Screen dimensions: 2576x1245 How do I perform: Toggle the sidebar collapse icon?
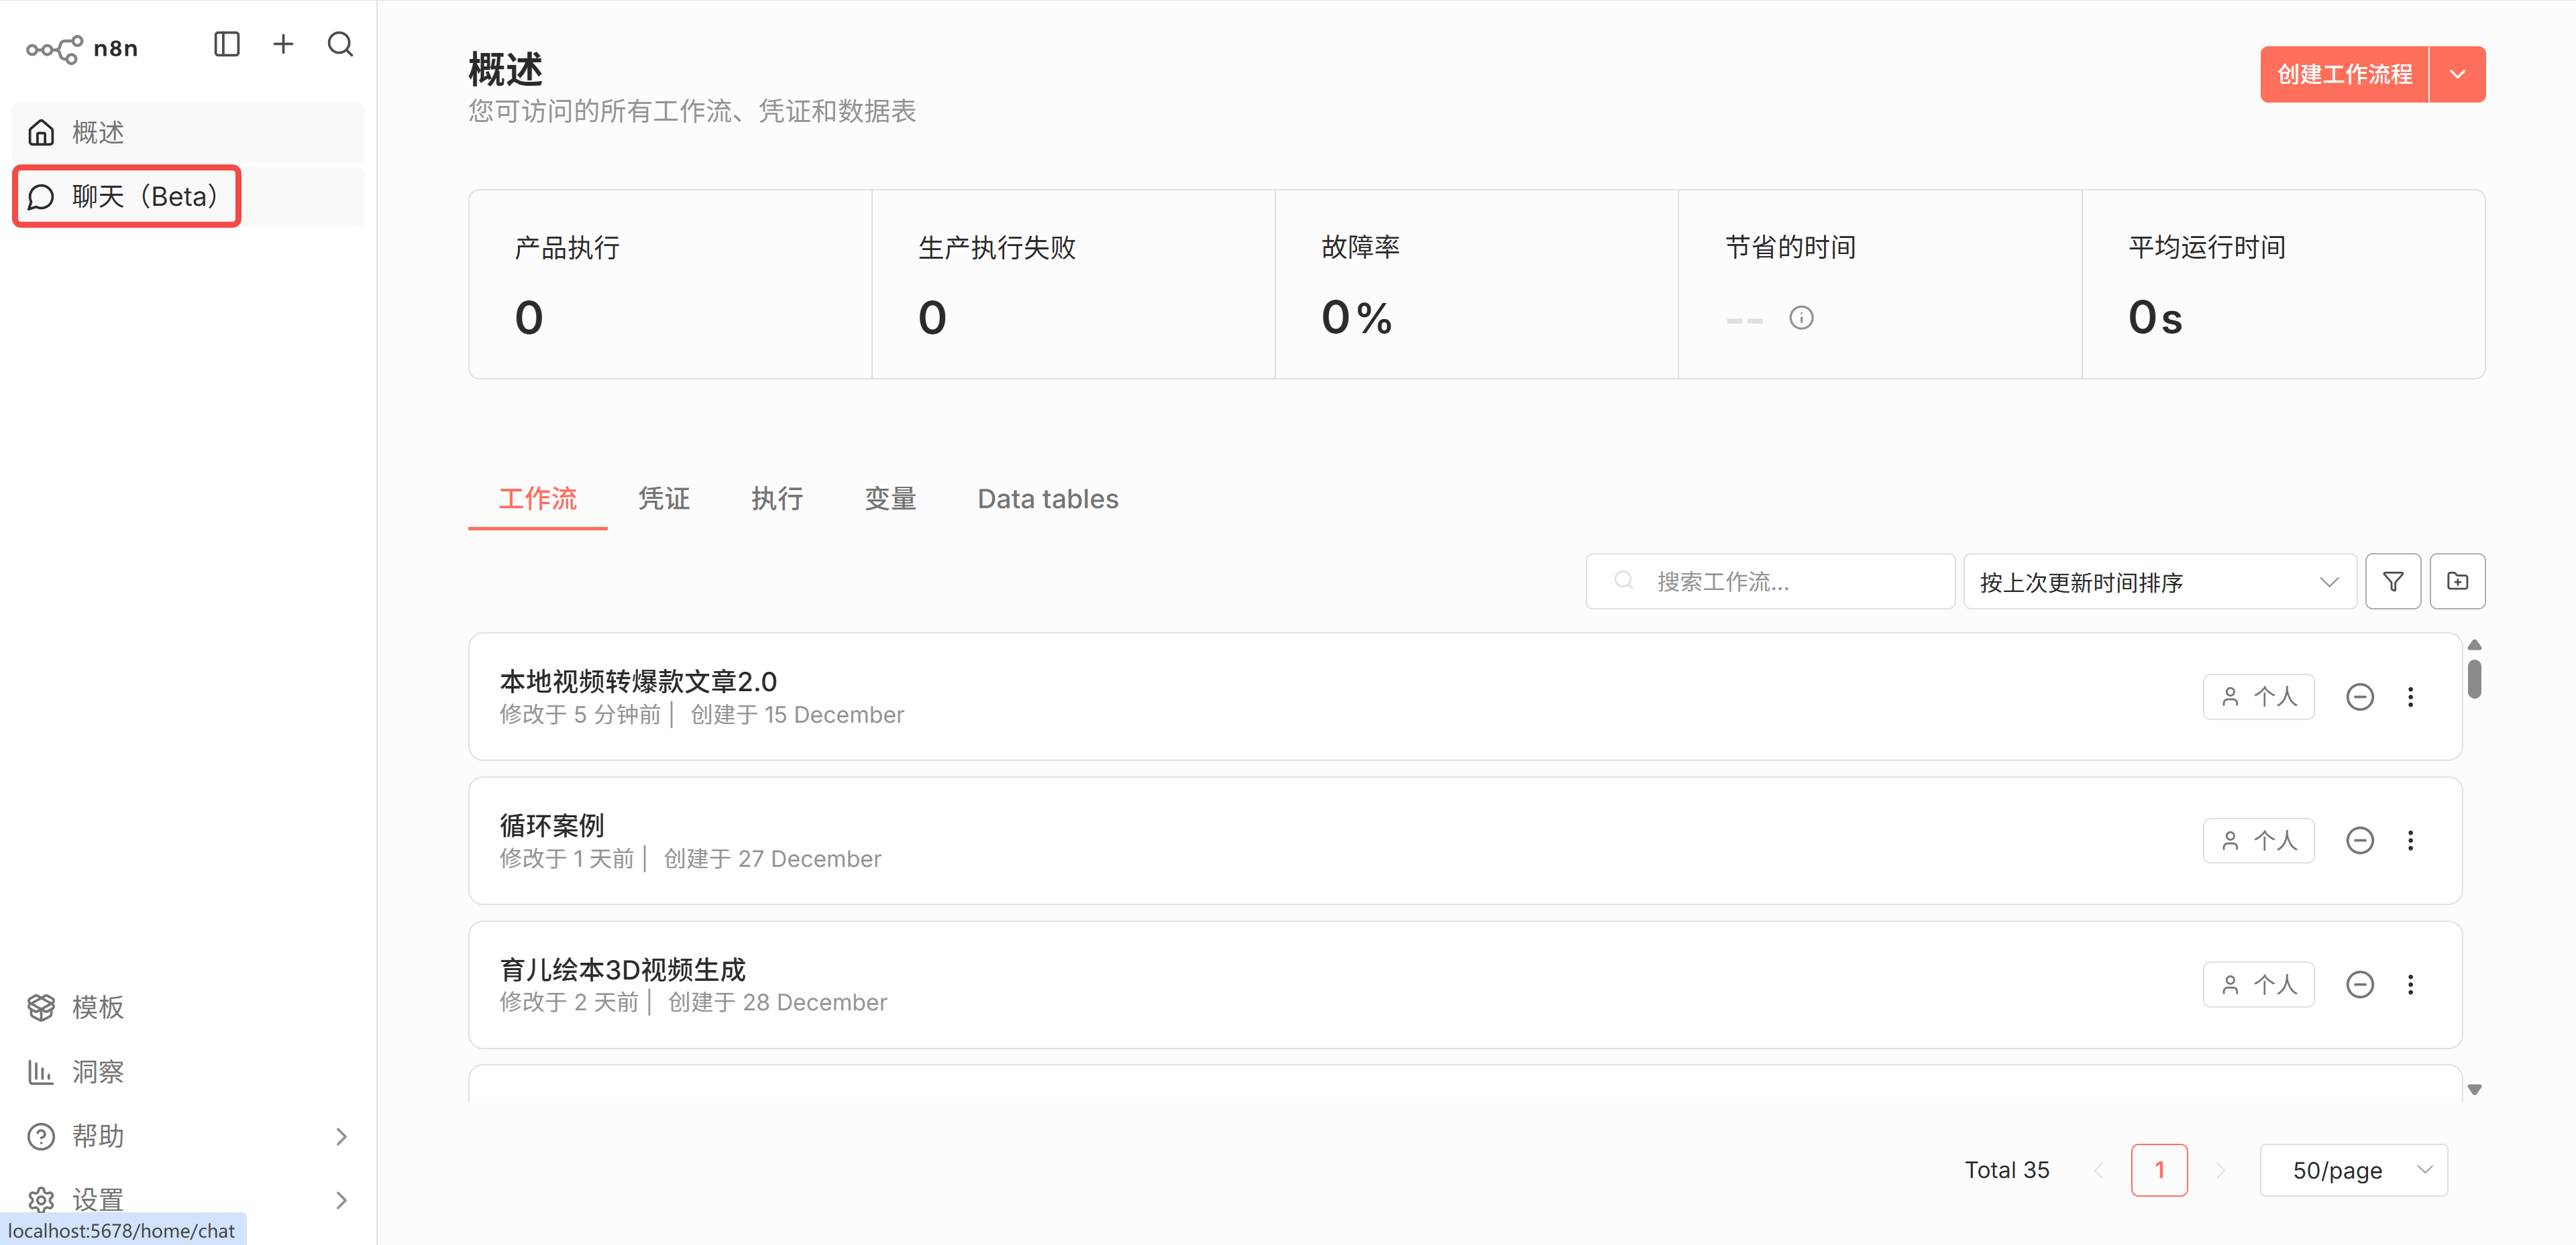click(227, 45)
